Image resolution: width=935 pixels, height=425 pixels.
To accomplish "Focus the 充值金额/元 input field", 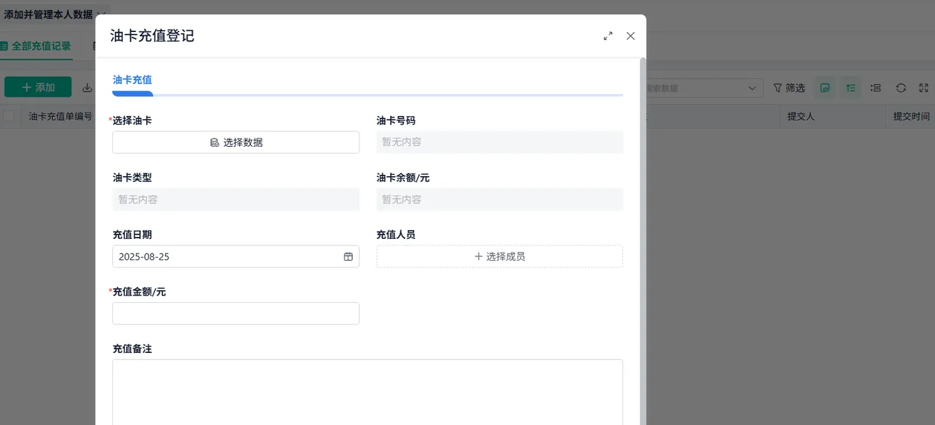I will (236, 314).
